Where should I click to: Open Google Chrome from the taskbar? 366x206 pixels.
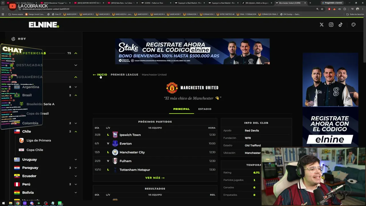click(18, 203)
